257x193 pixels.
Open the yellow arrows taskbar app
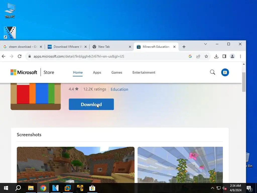(80, 188)
